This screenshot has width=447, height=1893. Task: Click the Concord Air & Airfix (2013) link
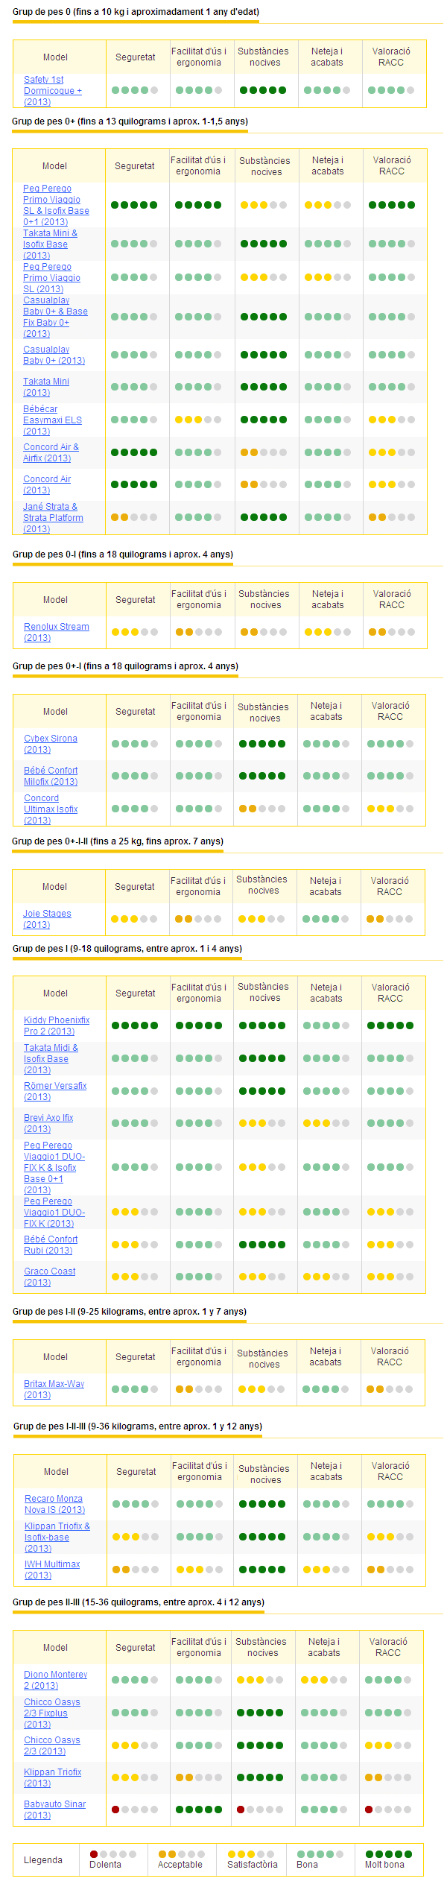click(x=51, y=452)
